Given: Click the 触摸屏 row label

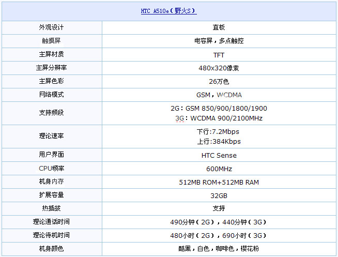Looking at the screenshot, I should [x=51, y=41].
